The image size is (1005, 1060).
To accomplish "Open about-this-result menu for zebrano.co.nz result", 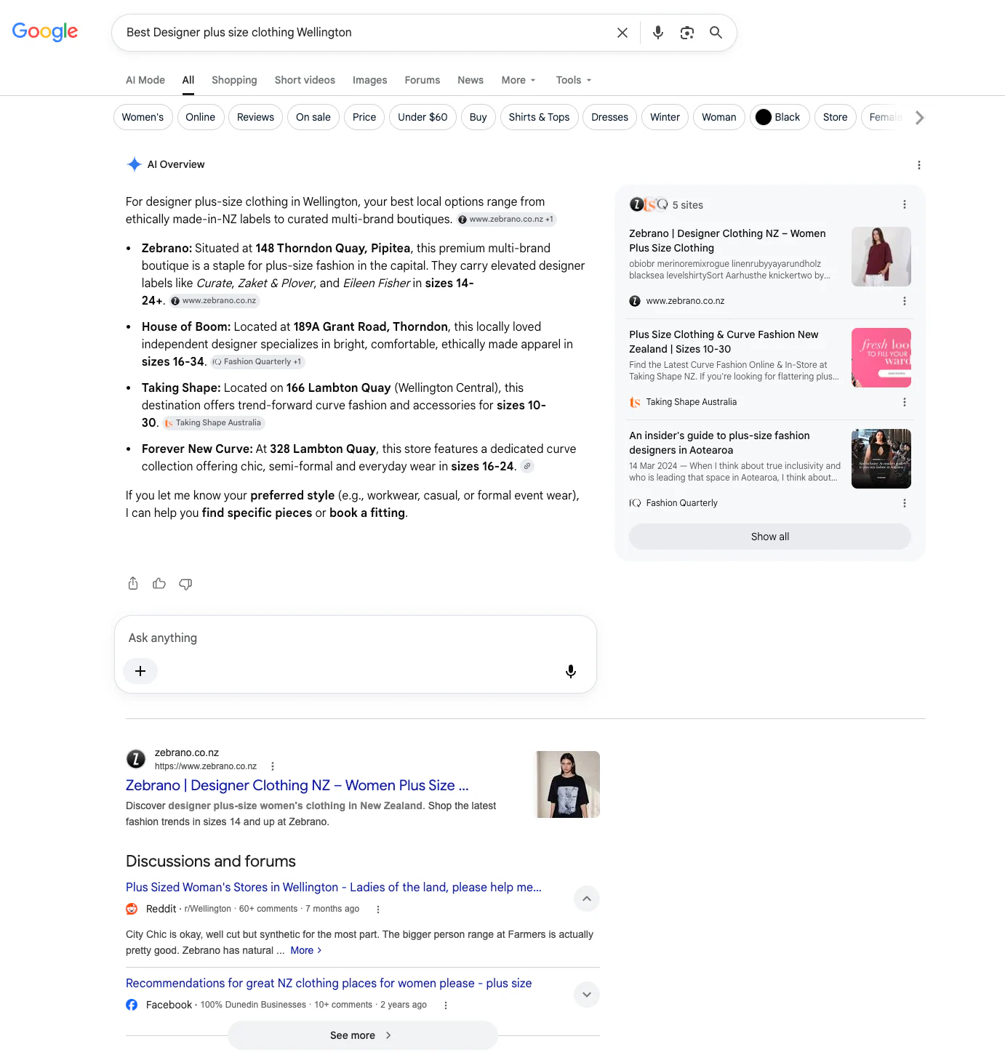I will click(x=273, y=766).
